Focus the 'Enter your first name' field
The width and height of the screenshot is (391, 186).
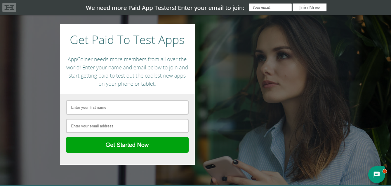click(x=127, y=108)
